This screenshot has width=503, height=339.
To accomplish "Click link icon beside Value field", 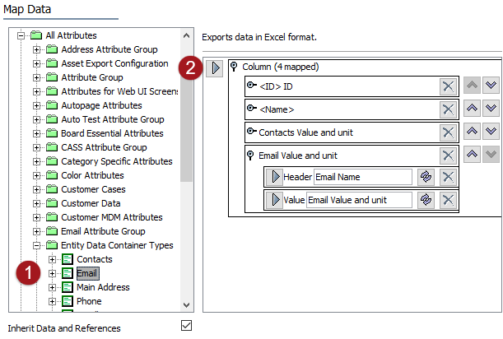I will tap(426, 200).
